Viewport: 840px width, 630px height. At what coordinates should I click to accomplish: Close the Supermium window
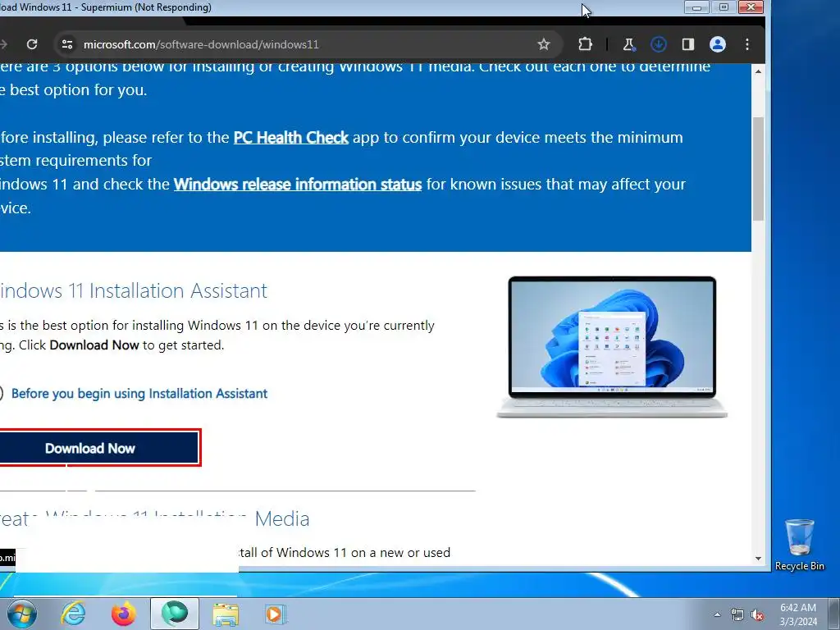(751, 7)
